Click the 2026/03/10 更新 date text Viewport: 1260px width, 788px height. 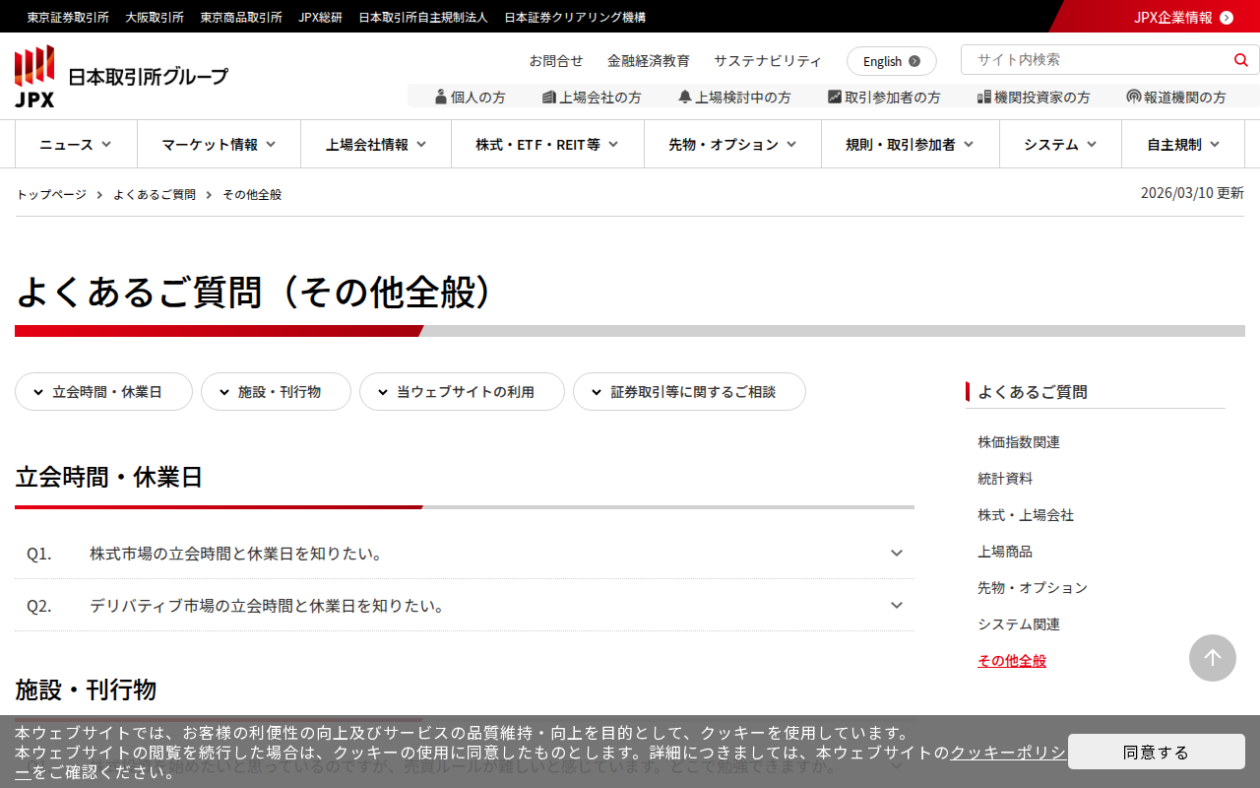[1192, 193]
